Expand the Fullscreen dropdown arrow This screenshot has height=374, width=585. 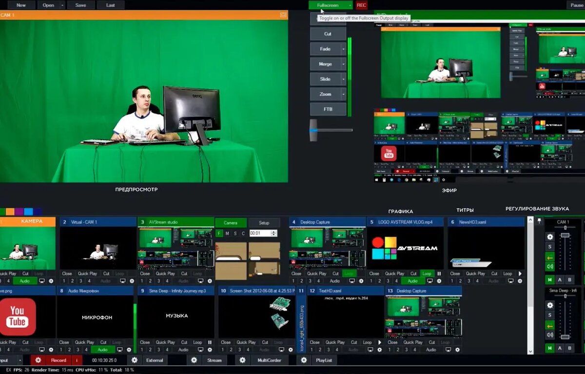click(350, 5)
